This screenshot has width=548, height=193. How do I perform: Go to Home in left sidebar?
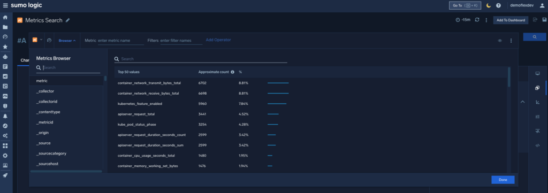pyautogui.click(x=5, y=17)
